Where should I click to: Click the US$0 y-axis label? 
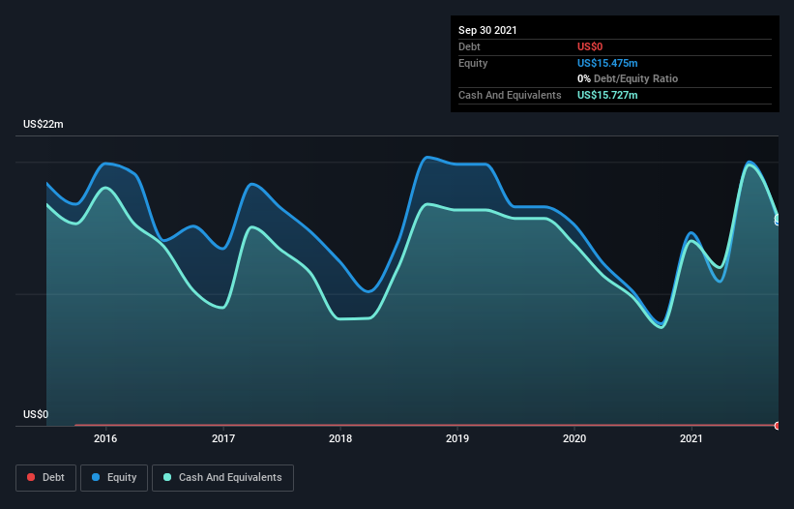click(x=36, y=414)
